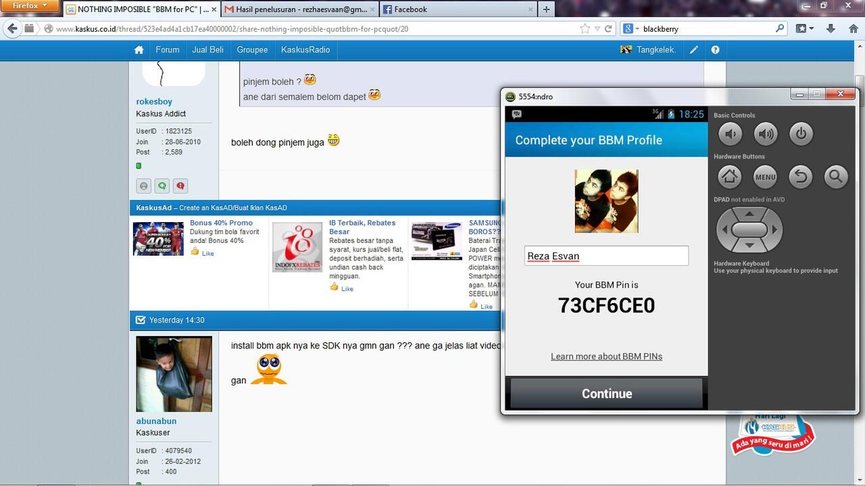Click Like under IB Terbaik Rebates ad
This screenshot has height=486, width=865.
347,289
